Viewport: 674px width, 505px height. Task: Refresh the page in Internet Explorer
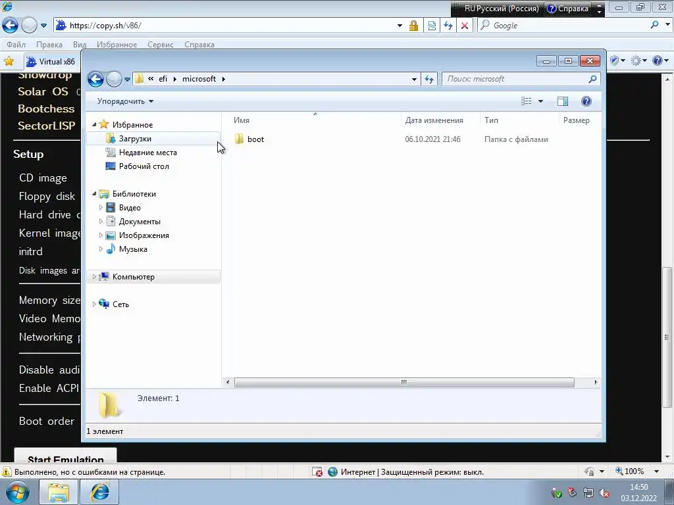click(x=448, y=26)
